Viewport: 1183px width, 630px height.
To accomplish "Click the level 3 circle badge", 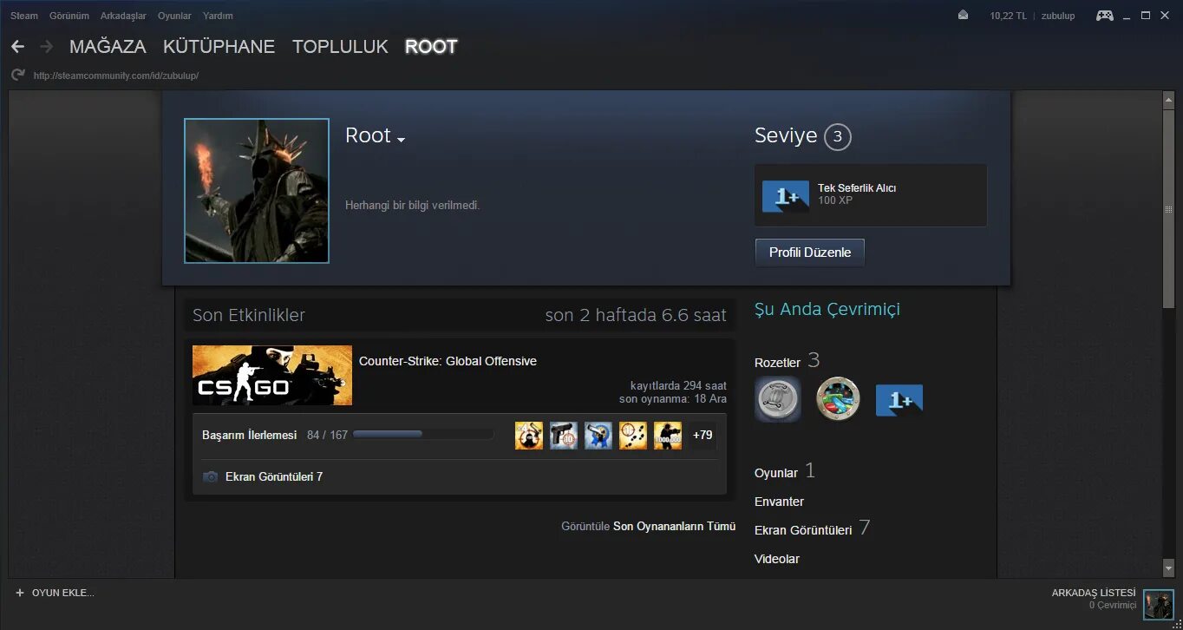I will [x=837, y=136].
